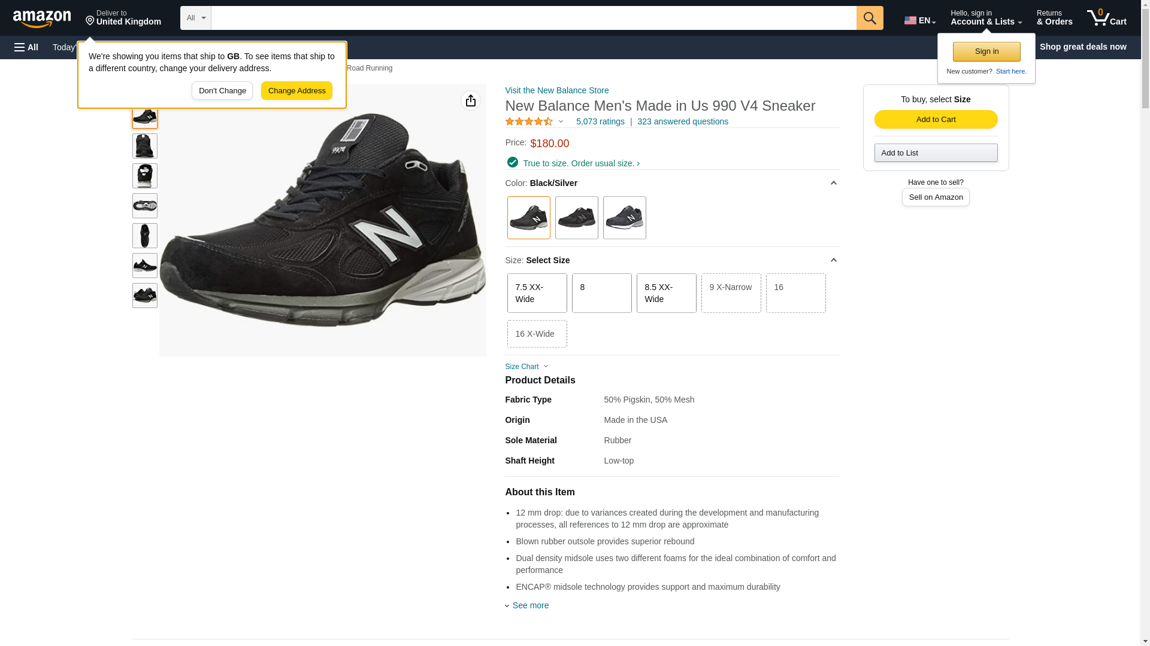Open the 5,073 ratings link
This screenshot has height=646, width=1150.
tap(600, 121)
